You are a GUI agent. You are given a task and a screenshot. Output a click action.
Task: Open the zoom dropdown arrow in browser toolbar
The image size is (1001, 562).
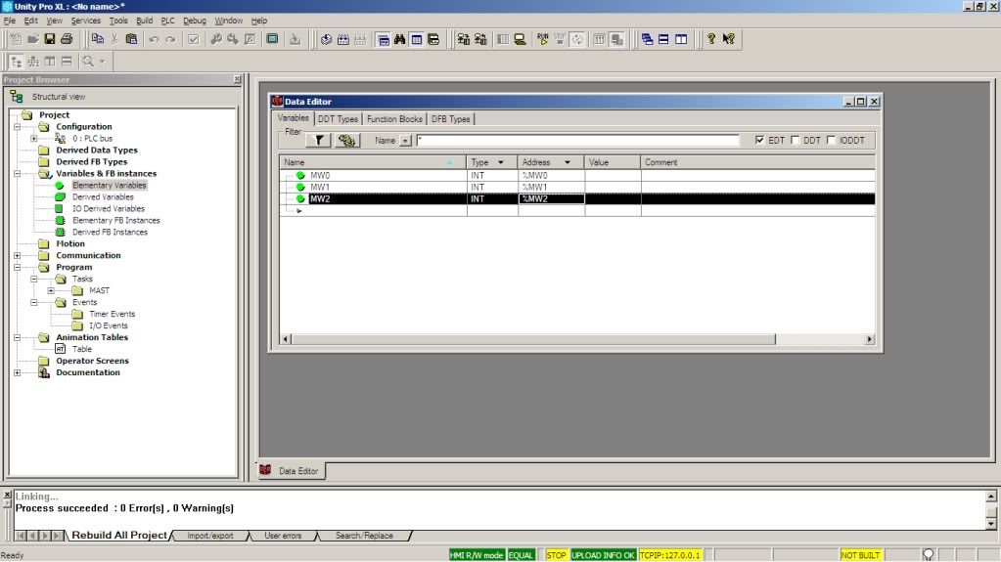tap(102, 62)
